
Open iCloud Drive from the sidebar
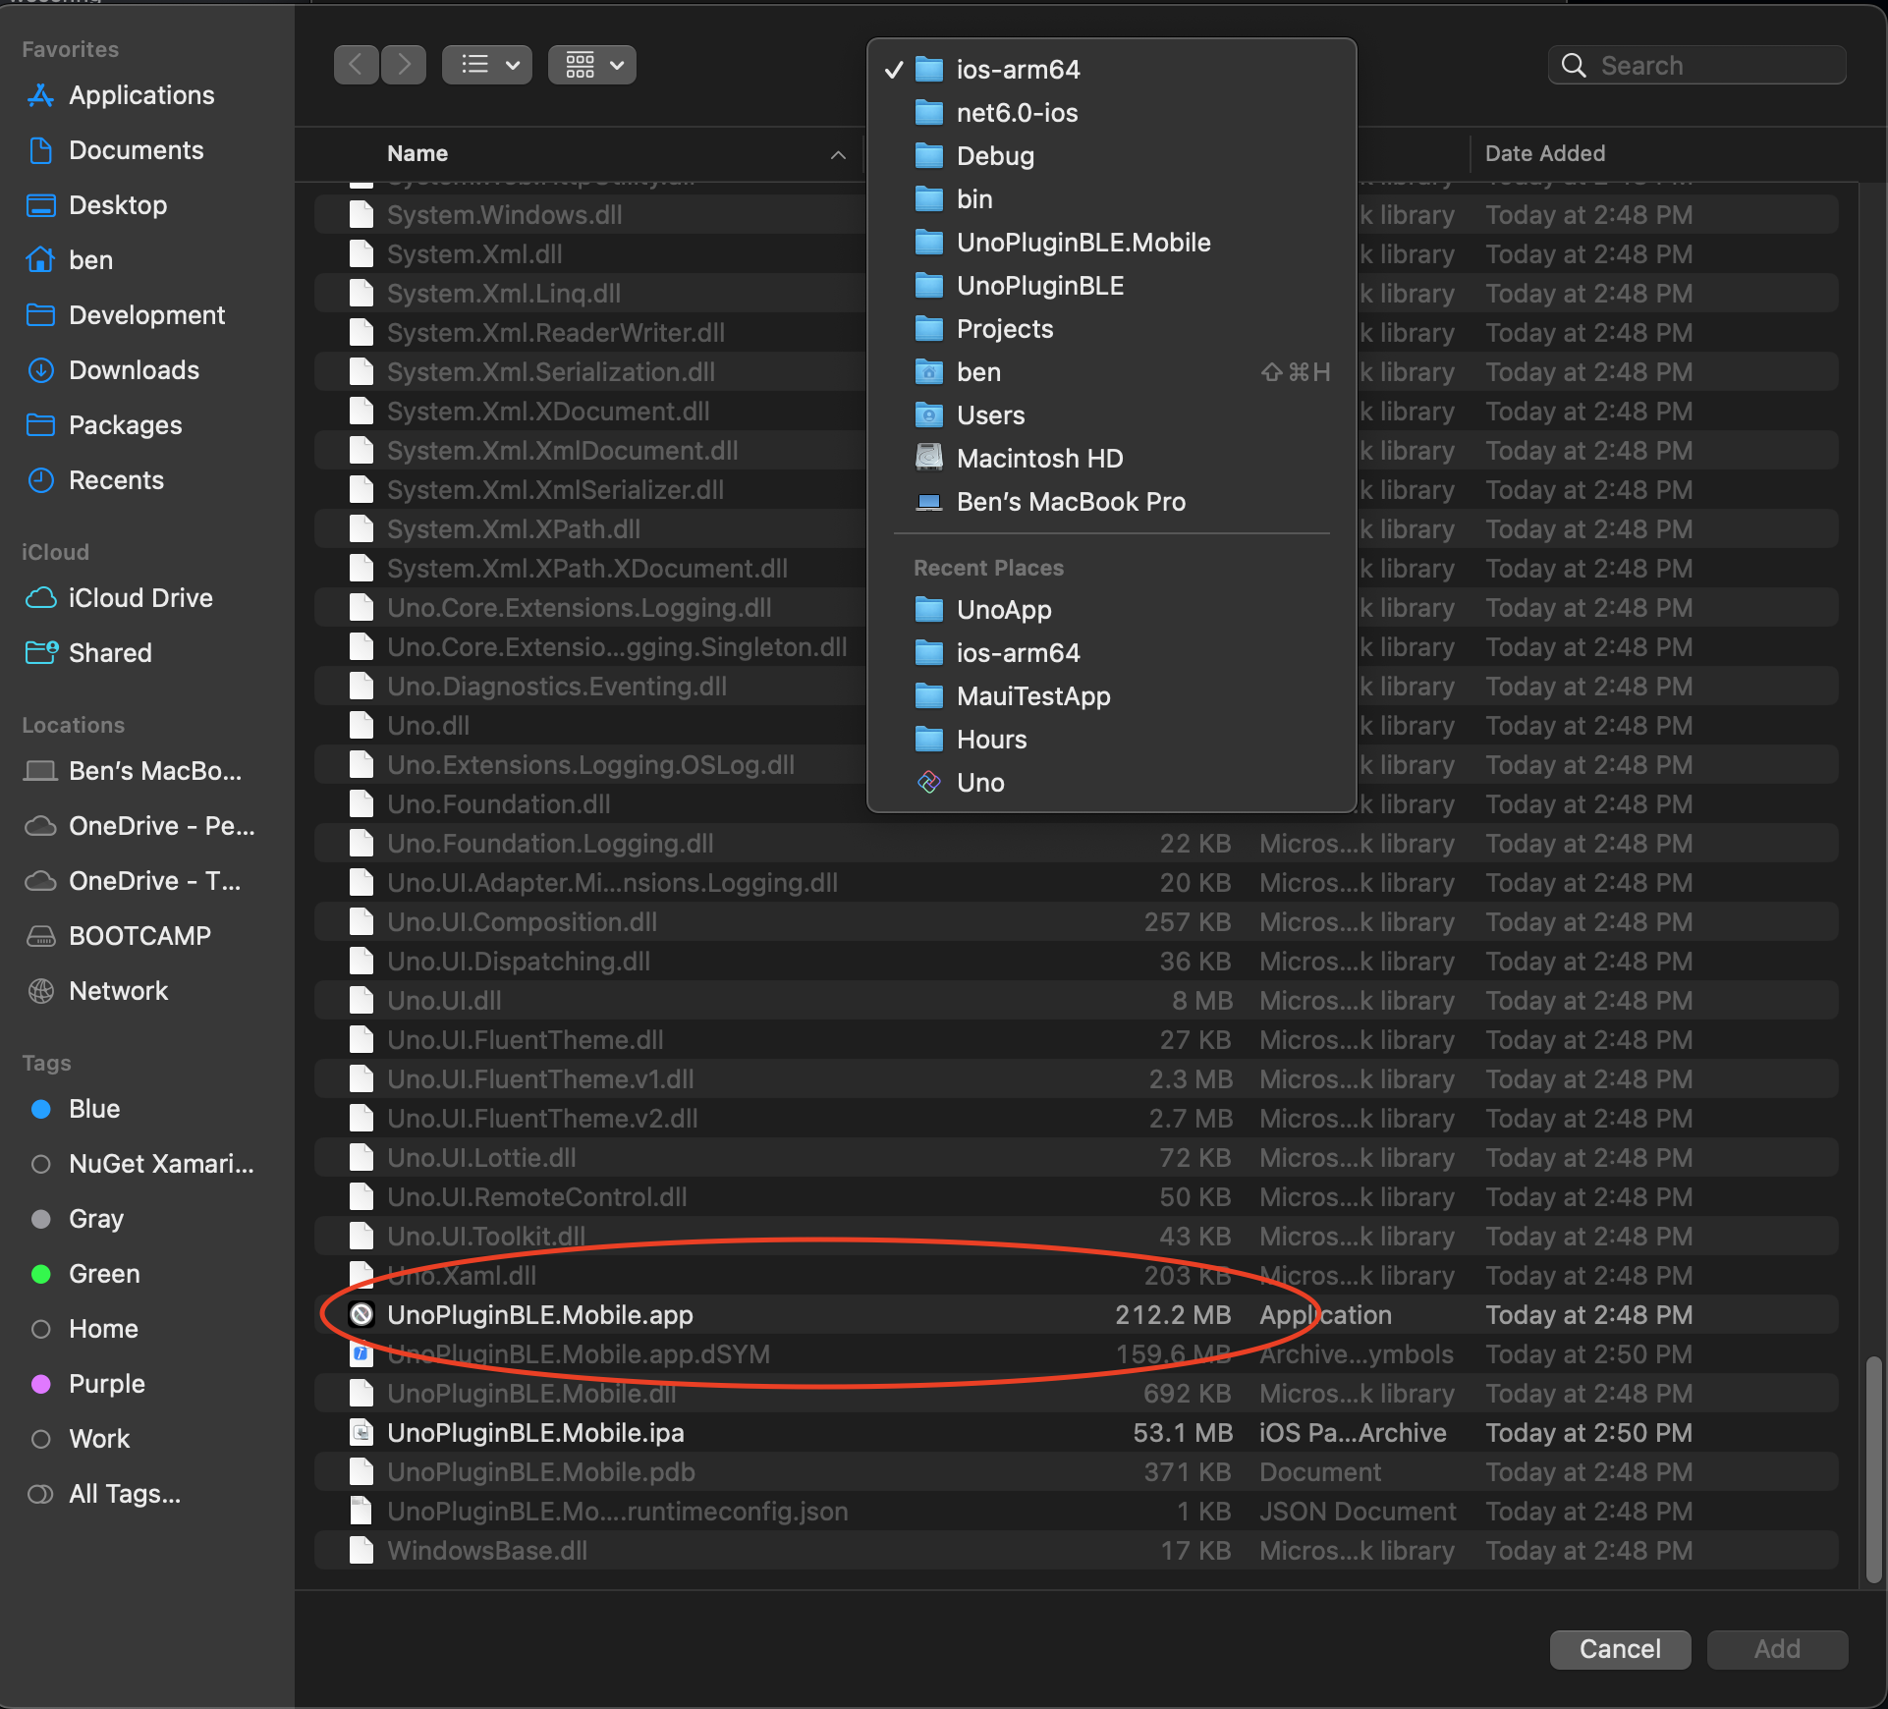[x=140, y=597]
